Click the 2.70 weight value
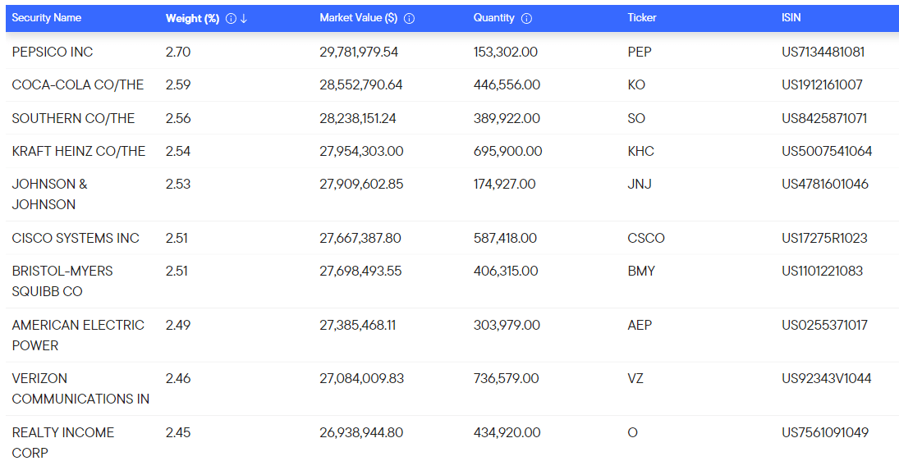The width and height of the screenshot is (899, 461). coord(177,52)
